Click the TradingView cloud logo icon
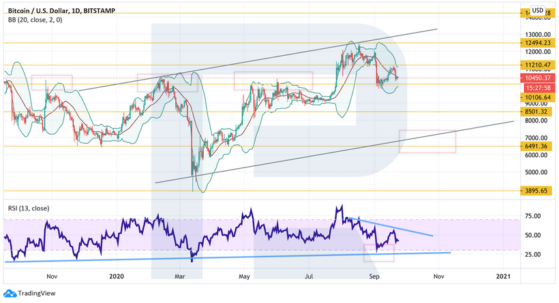 [x=10, y=295]
